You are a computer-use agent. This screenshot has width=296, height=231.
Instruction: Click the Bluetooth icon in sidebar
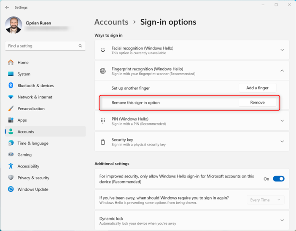click(x=11, y=85)
